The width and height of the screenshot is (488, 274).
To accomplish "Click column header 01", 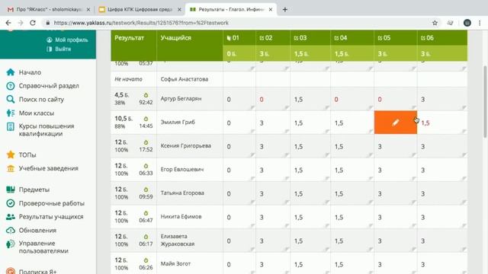I will [233, 38].
